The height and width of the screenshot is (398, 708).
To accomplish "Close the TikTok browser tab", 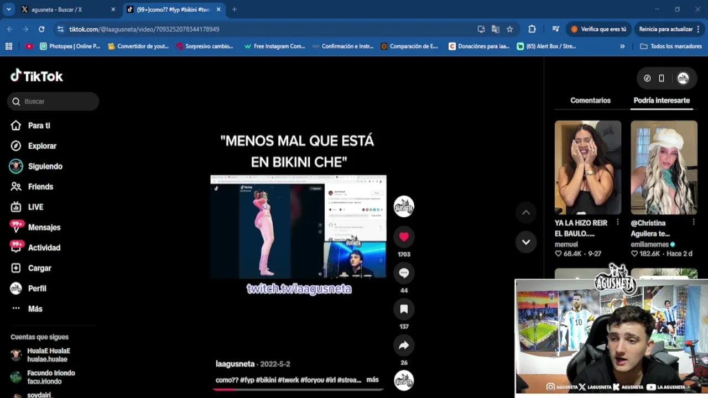I will [218, 9].
